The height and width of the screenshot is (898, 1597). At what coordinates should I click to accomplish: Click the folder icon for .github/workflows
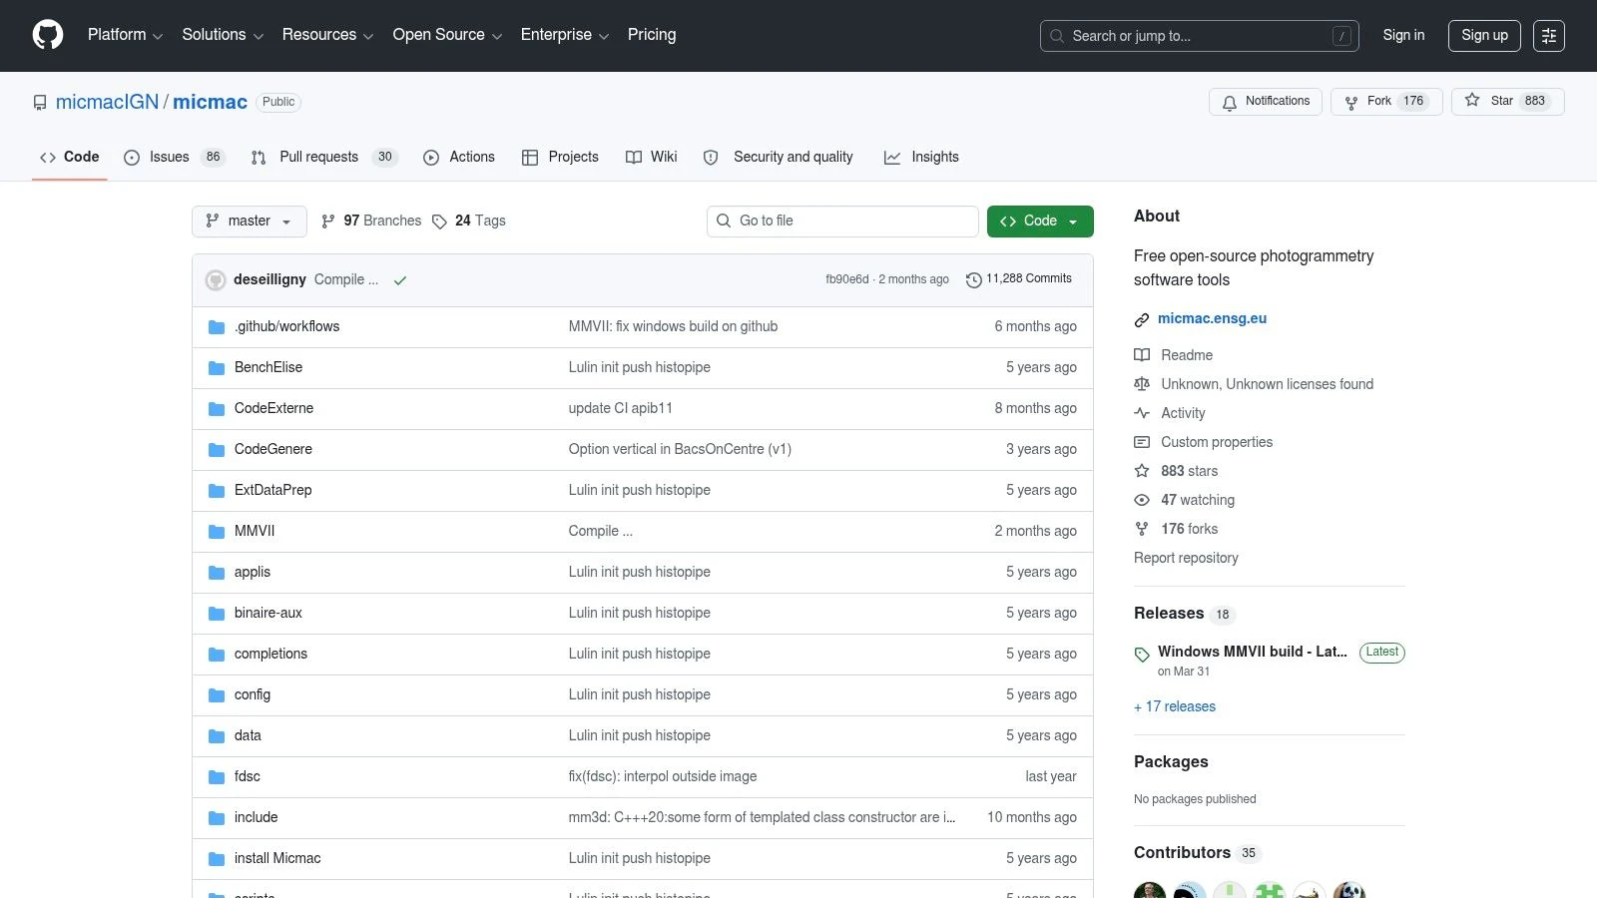click(217, 327)
